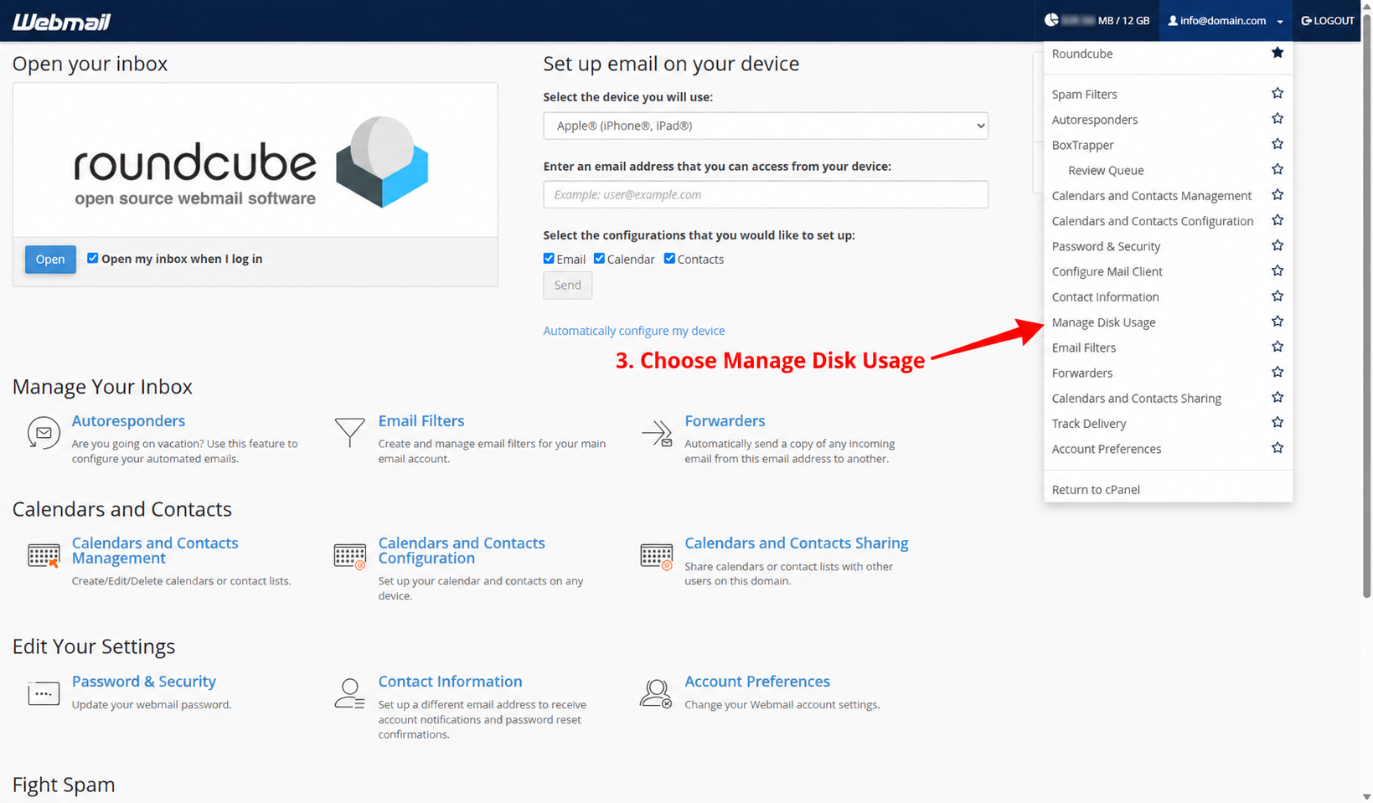Screen dimensions: 1373x803
Task: Click the Calendars and Contacts Configuration icon
Action: [x=350, y=556]
